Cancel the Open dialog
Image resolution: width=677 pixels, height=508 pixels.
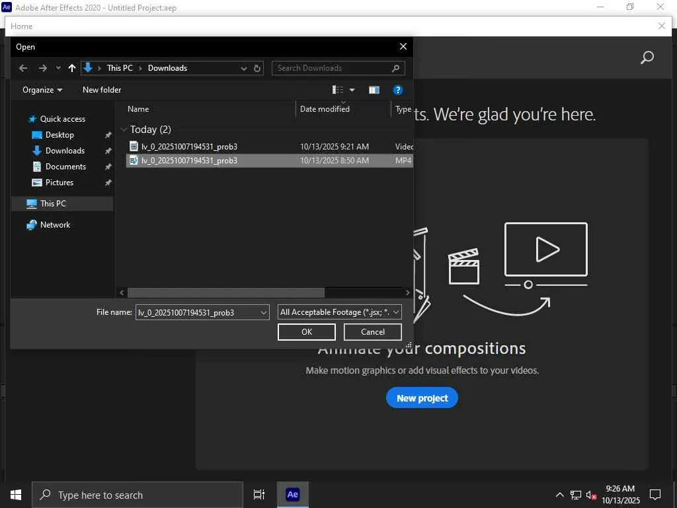373,332
